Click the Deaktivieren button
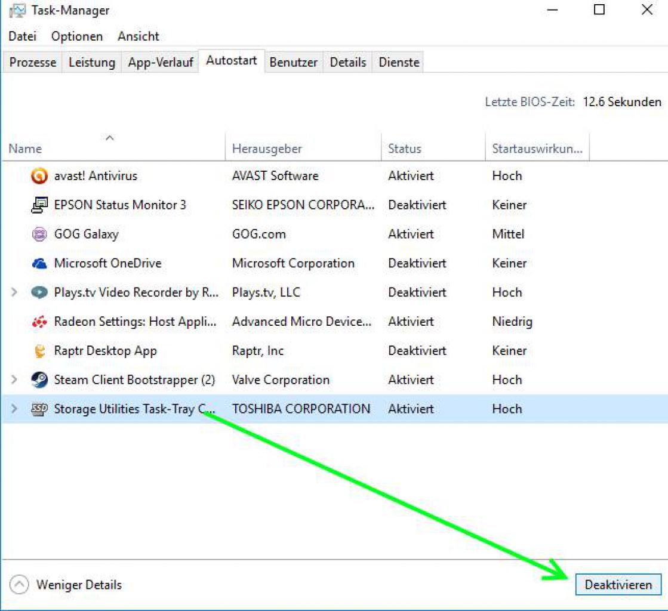668x611 pixels. click(618, 585)
